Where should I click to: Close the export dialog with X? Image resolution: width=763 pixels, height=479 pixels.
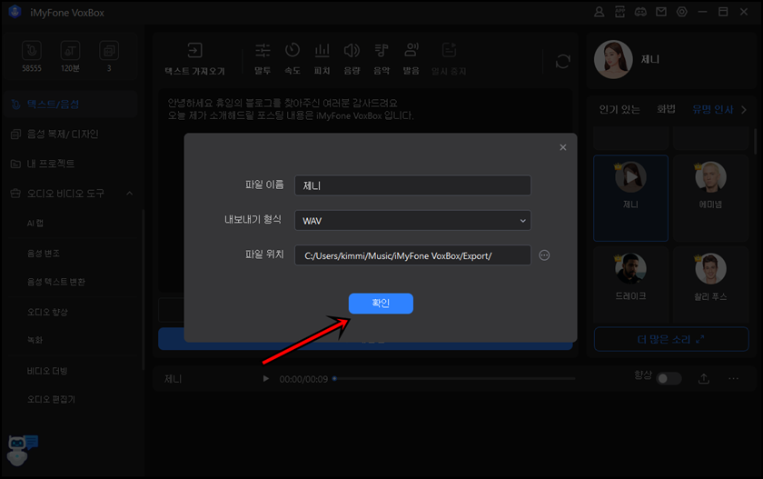pyautogui.click(x=562, y=147)
